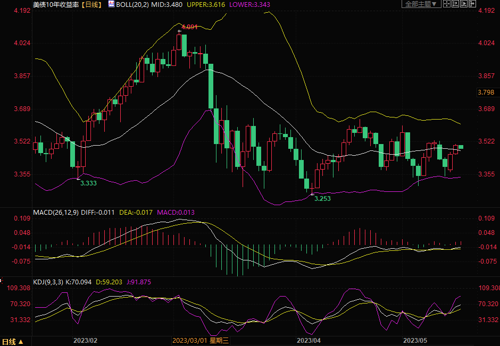Click the 4.091 high price marker
This screenshot has height=346, width=500.
click(x=189, y=27)
